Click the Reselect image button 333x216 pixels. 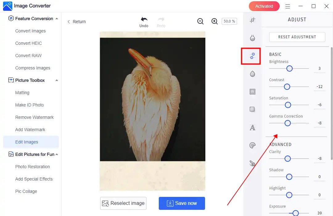tap(123, 203)
